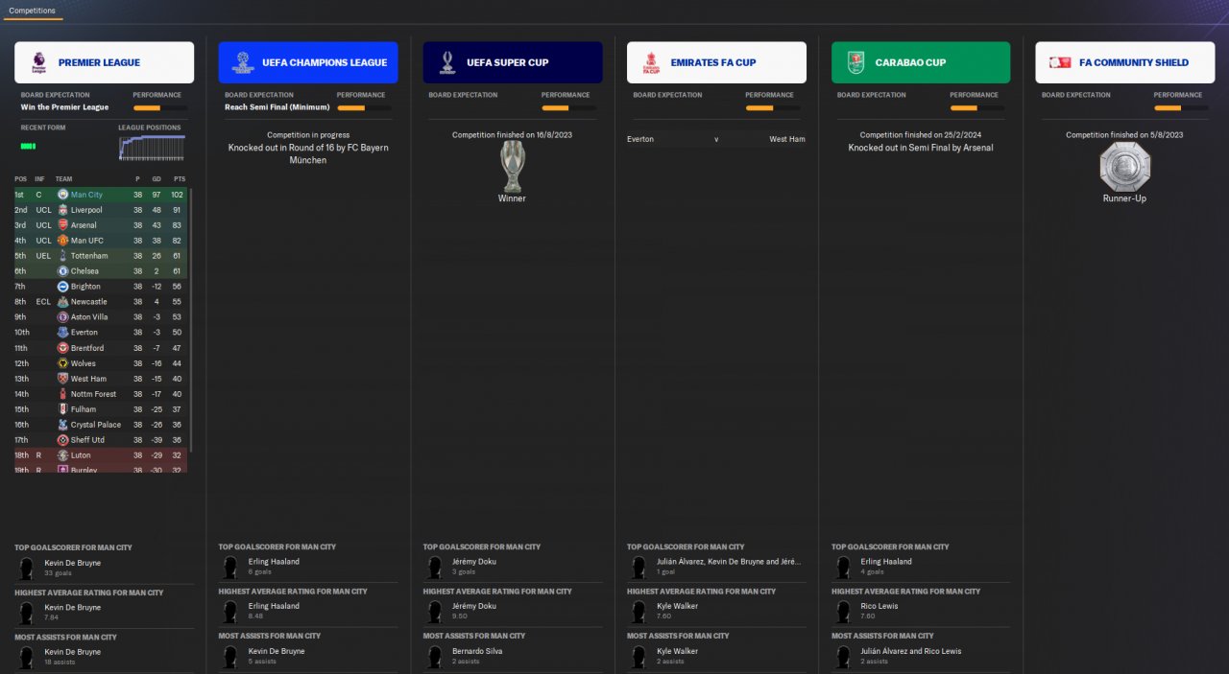The width and height of the screenshot is (1229, 674).
Task: Click the Super Cup Winner trophy image
Action: (512, 167)
